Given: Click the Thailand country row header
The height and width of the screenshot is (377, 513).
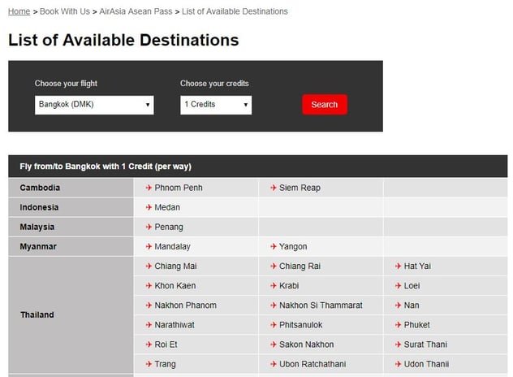Looking at the screenshot, I should pyautogui.click(x=71, y=314).
